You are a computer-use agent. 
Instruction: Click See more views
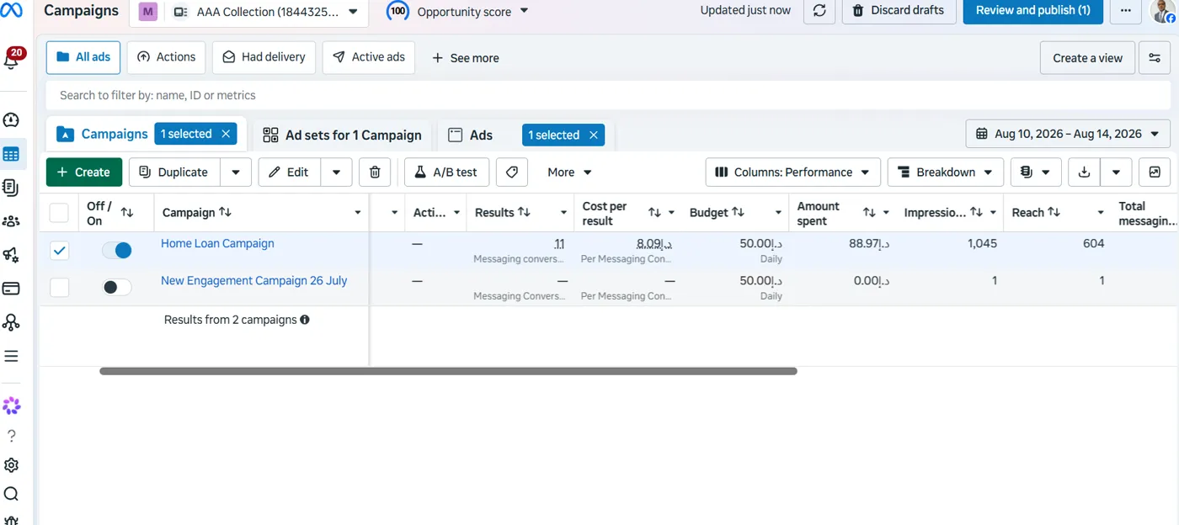465,58
